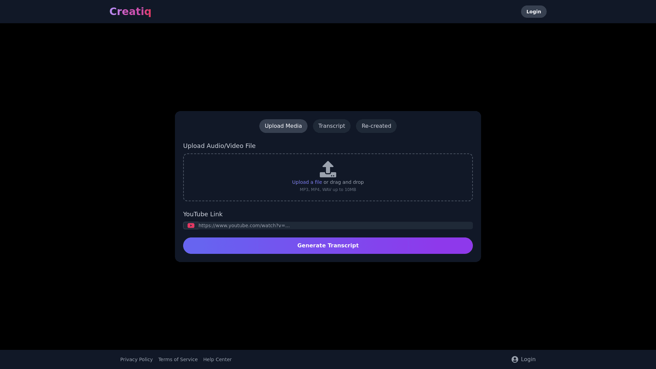Click the red YouTube play icon
The height and width of the screenshot is (369, 656).
click(191, 225)
